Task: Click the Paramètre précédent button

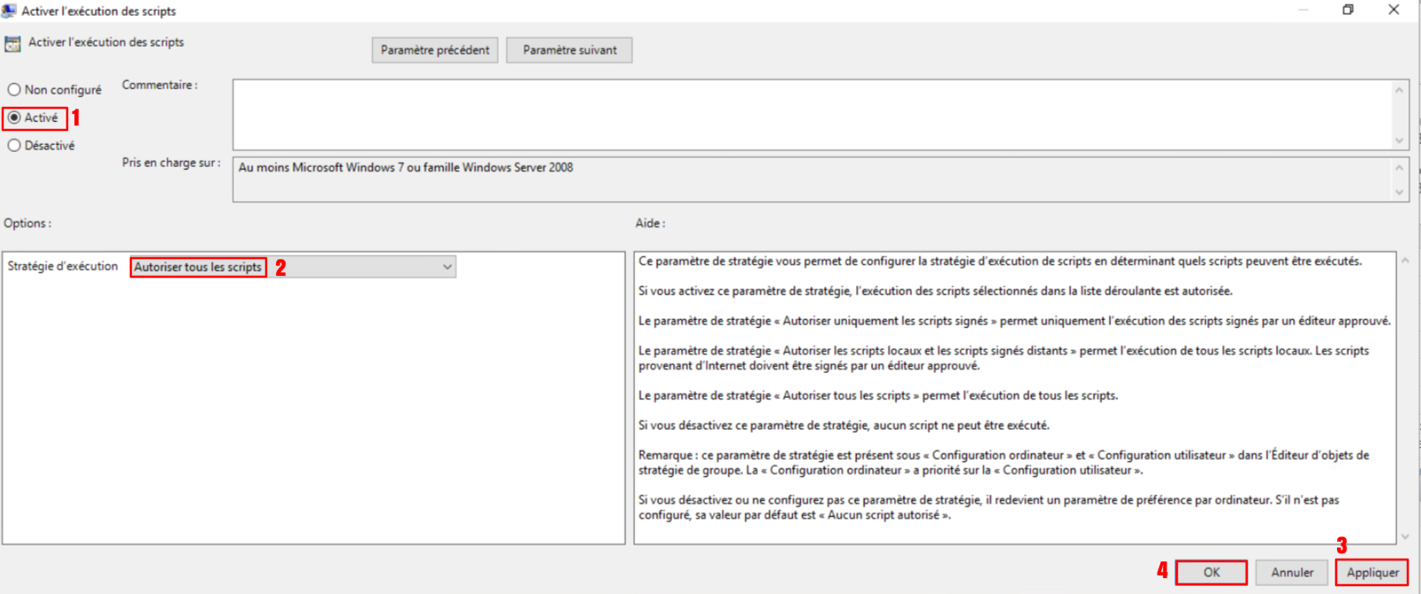Action: (435, 50)
